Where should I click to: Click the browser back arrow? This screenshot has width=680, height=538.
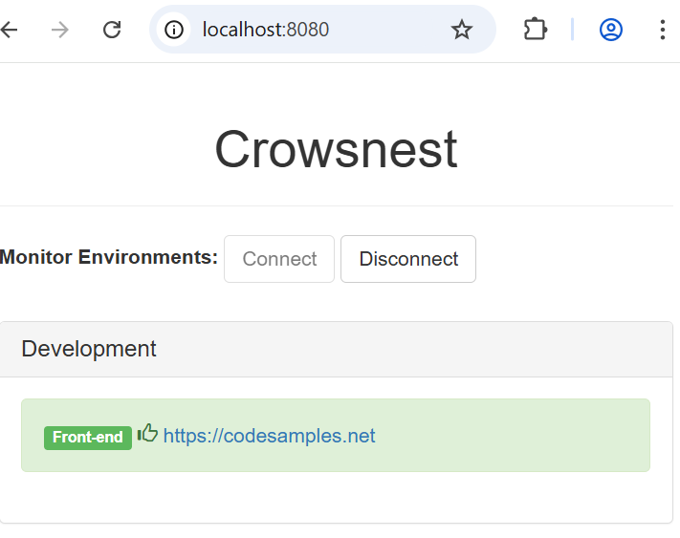(x=10, y=30)
